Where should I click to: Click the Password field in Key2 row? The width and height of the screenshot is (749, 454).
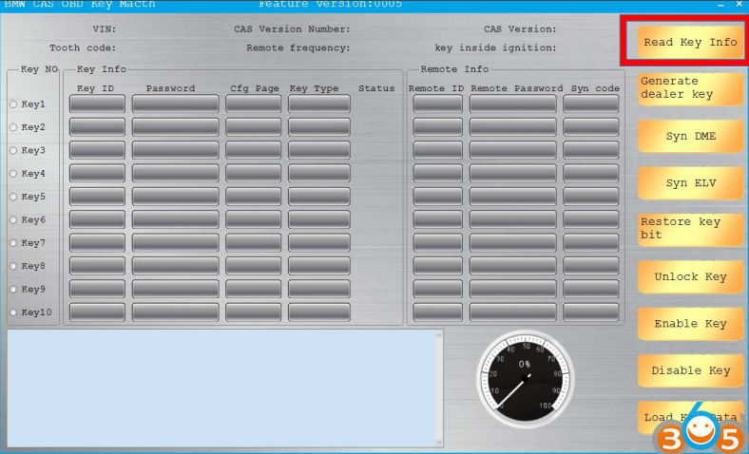pos(175,127)
